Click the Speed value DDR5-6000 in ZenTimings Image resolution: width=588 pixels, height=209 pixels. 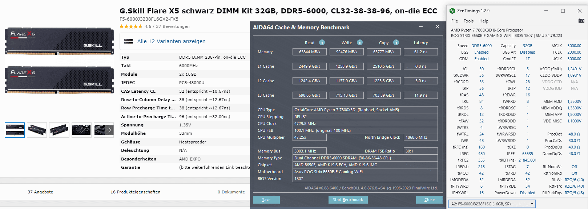tap(482, 46)
